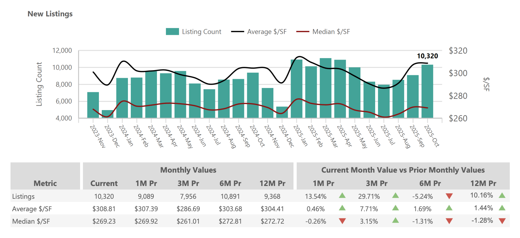Click red down arrow beside Listings -5.24%
This screenshot has width=520, height=238.
(449, 196)
